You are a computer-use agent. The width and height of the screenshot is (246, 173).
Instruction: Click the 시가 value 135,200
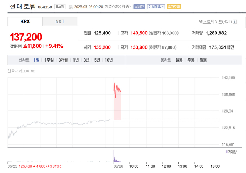click(x=102, y=47)
